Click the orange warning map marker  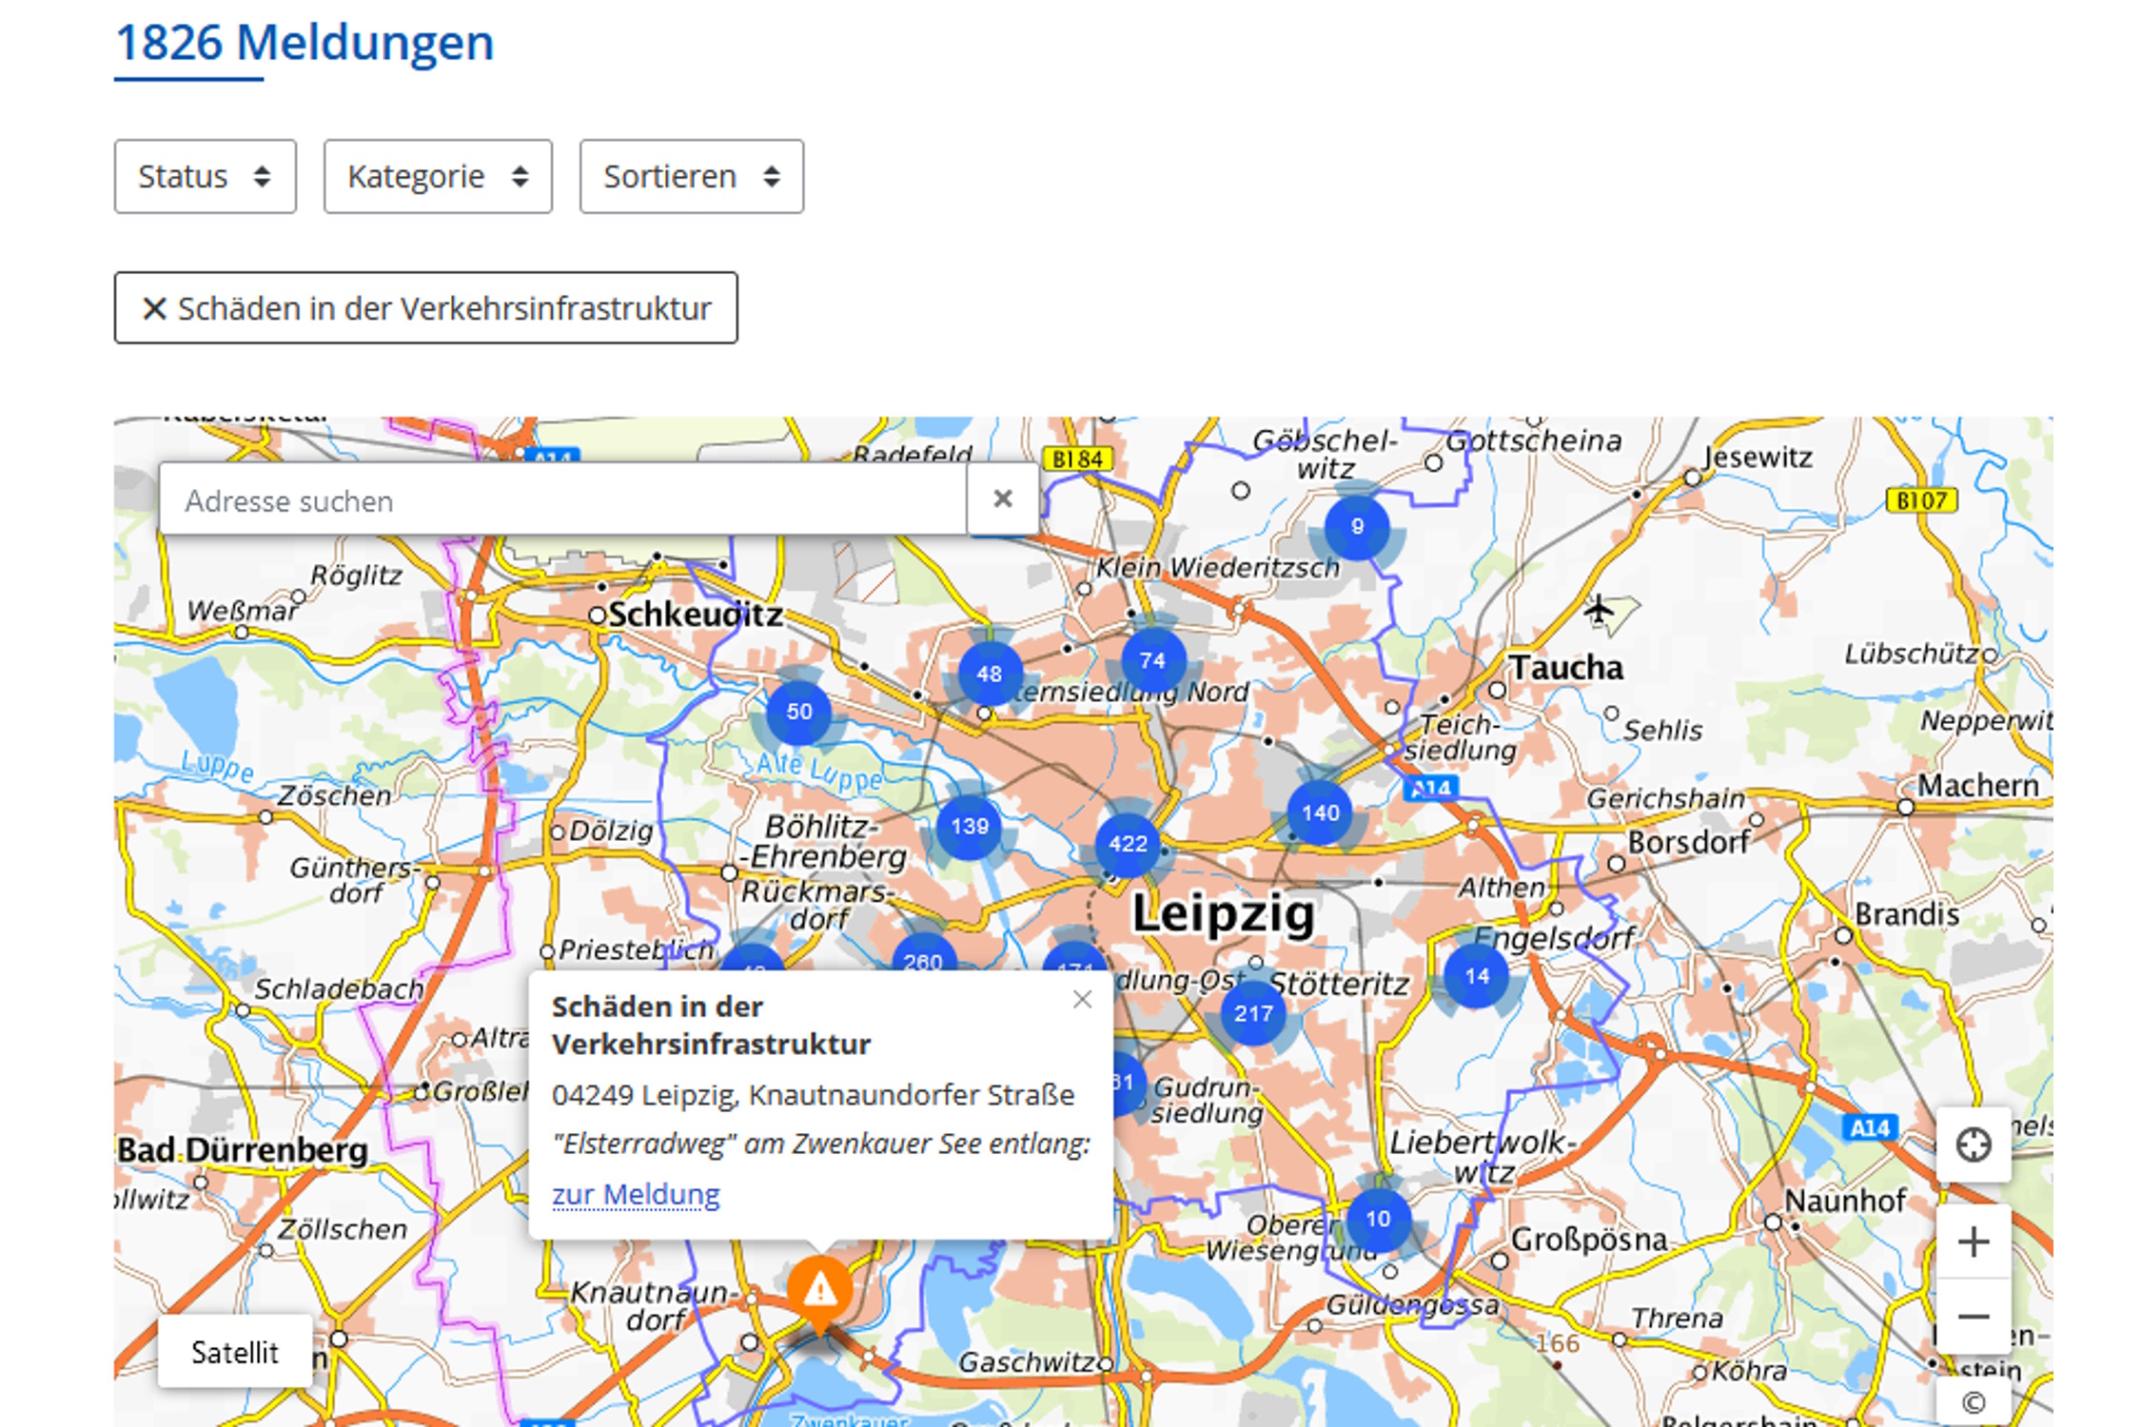pos(819,1290)
